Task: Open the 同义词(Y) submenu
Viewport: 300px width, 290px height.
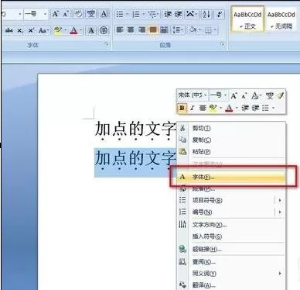Action: pyautogui.click(x=231, y=273)
